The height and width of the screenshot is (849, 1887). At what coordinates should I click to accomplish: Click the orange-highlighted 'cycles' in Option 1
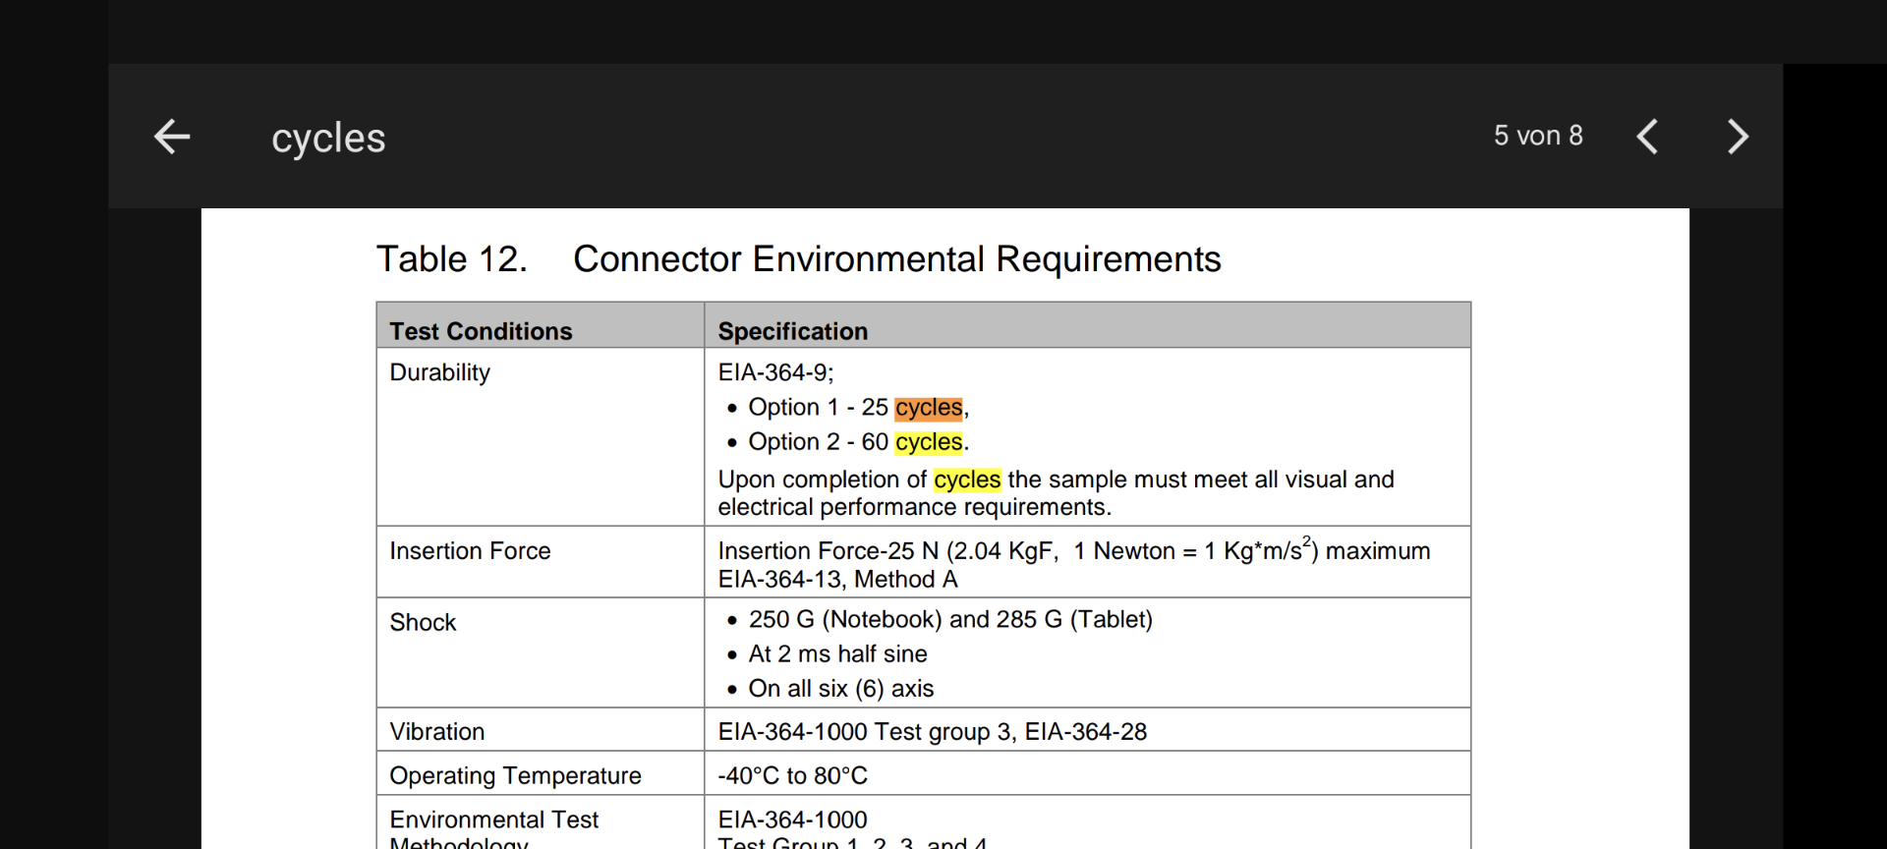point(928,407)
